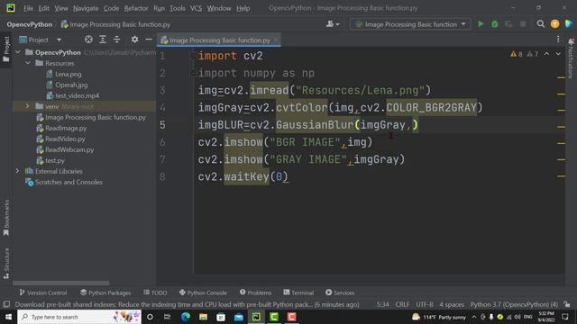Expand External Libraries node
The height and width of the screenshot is (324, 577).
17,171
